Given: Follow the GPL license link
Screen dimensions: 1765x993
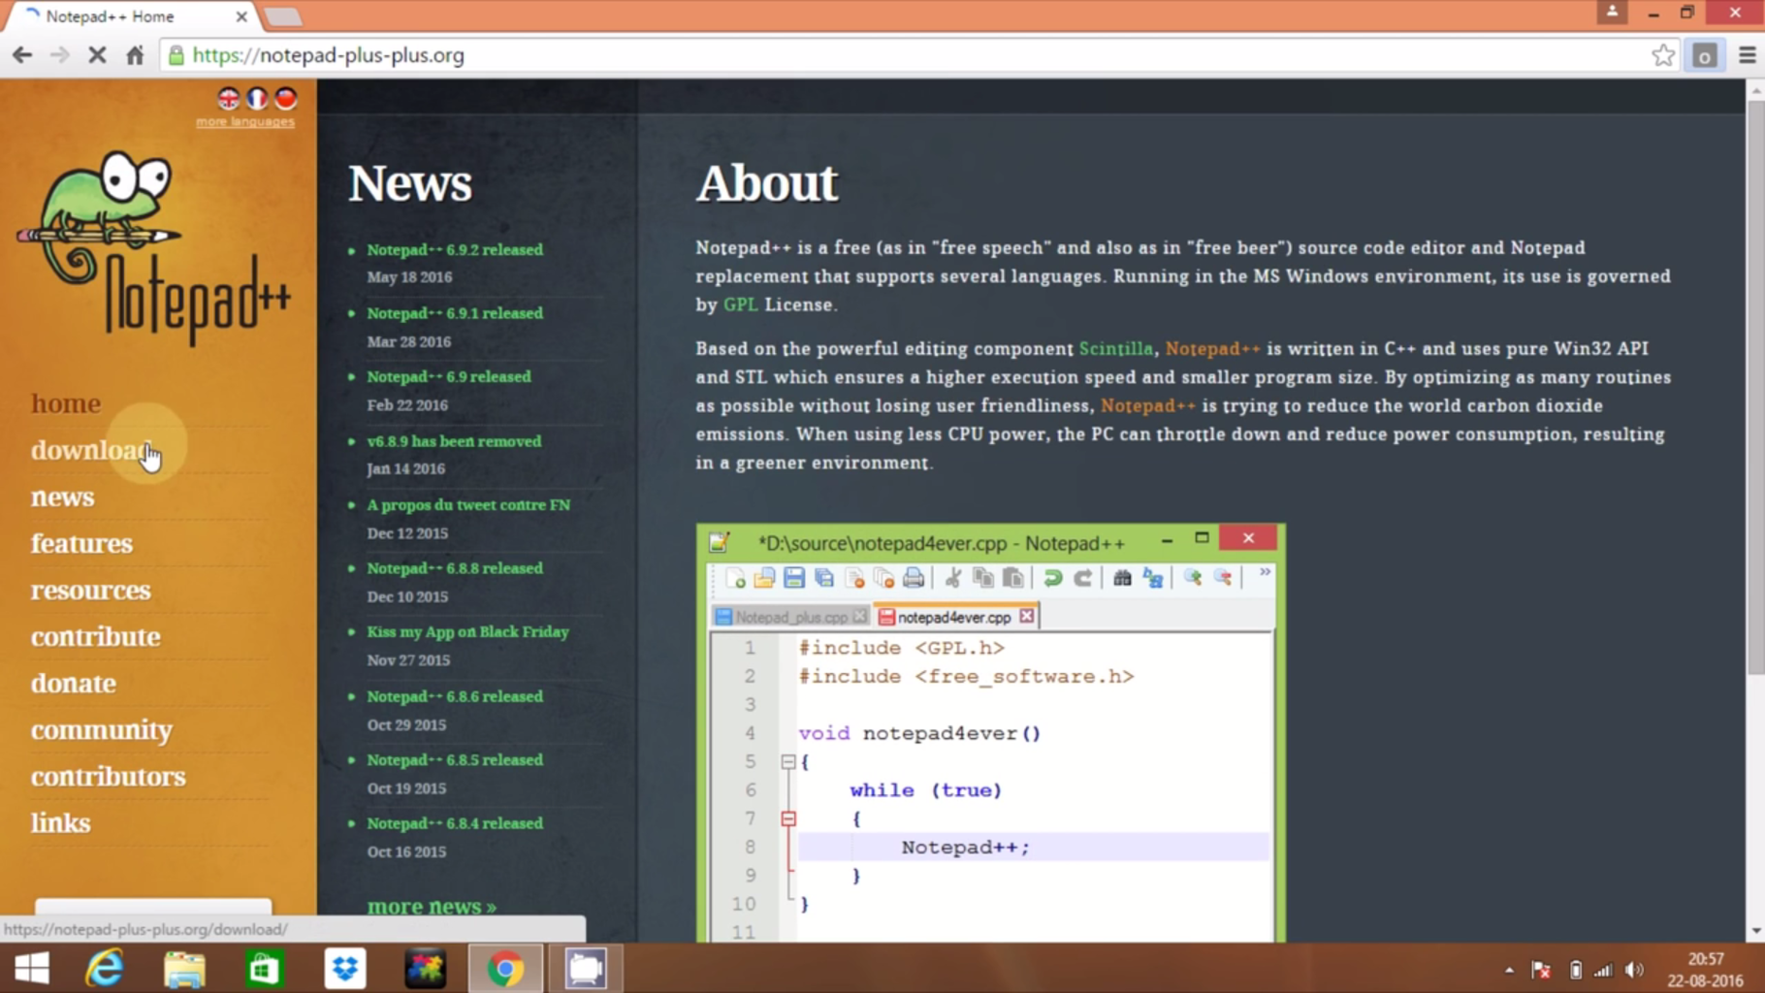Looking at the screenshot, I should (740, 304).
